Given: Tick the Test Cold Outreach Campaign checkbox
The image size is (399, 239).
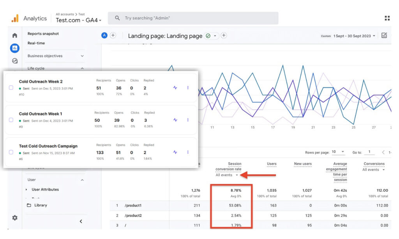Looking at the screenshot, I should pyautogui.click(x=11, y=152).
